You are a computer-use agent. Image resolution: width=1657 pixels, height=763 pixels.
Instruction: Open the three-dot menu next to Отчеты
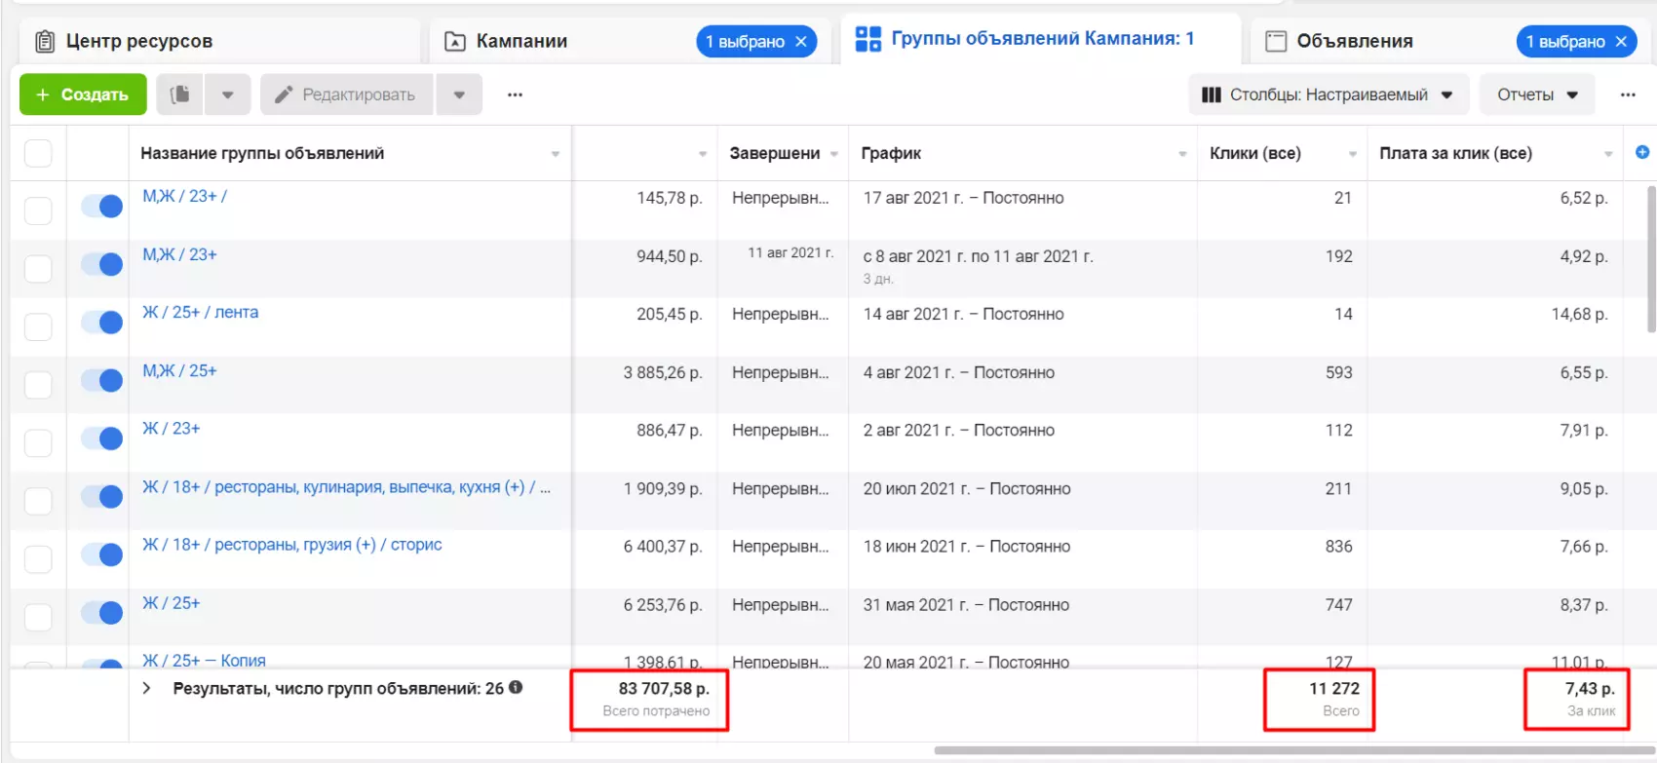1628,95
